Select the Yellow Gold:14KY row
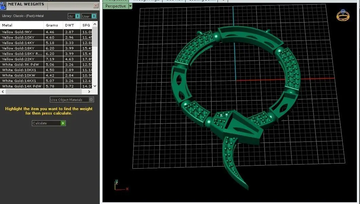 click(x=46, y=43)
